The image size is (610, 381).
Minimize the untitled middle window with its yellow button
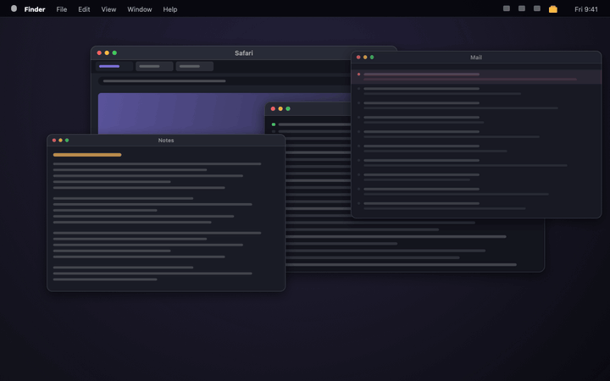[x=280, y=109]
